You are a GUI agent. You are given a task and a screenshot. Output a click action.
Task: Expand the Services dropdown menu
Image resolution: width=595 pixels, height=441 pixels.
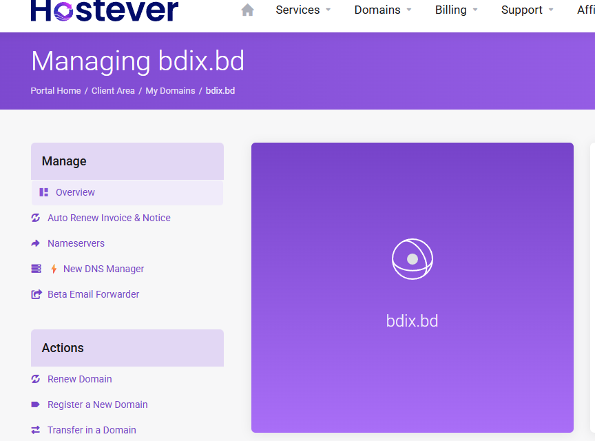[303, 10]
